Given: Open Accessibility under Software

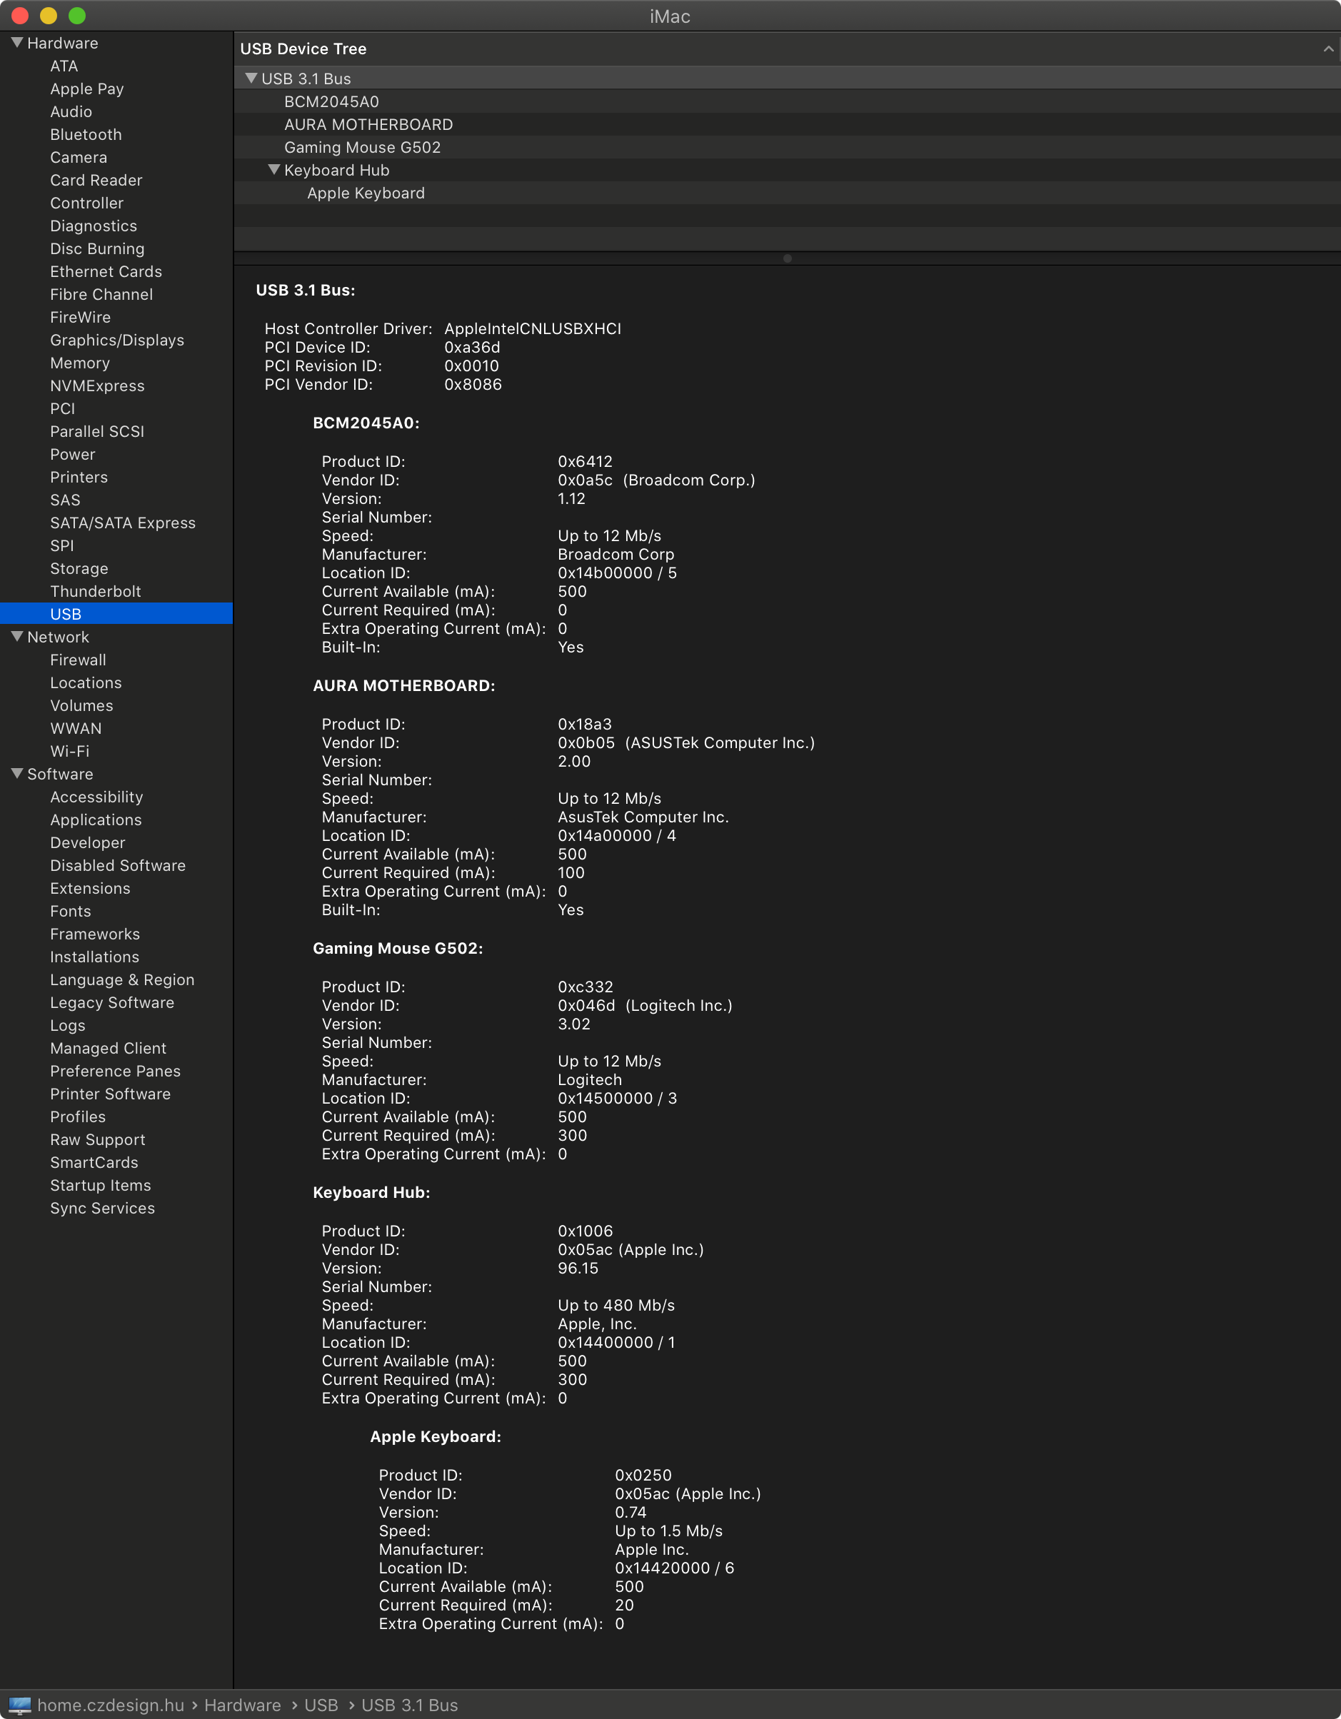Looking at the screenshot, I should click(x=97, y=797).
